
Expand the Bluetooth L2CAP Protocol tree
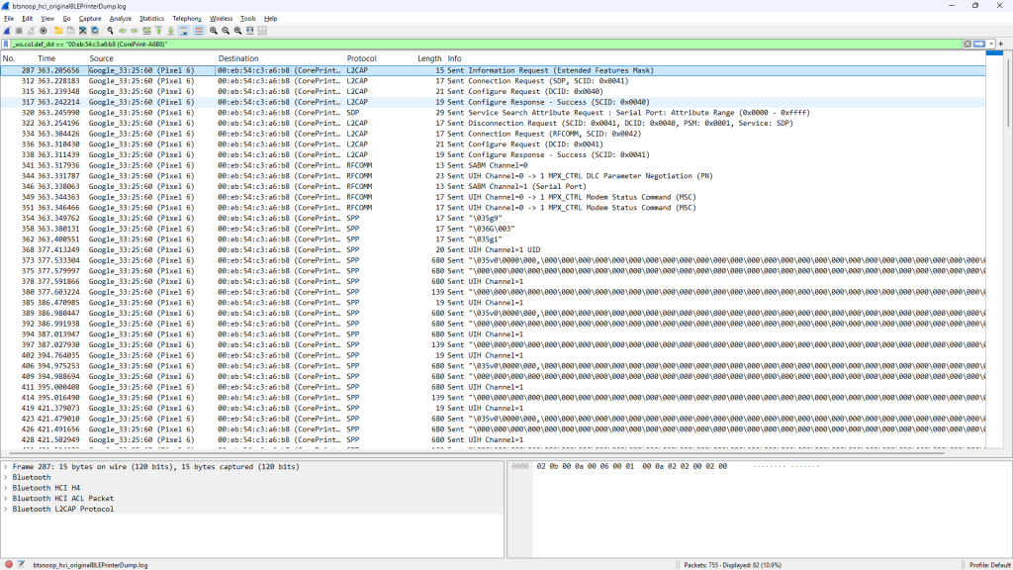click(x=6, y=509)
